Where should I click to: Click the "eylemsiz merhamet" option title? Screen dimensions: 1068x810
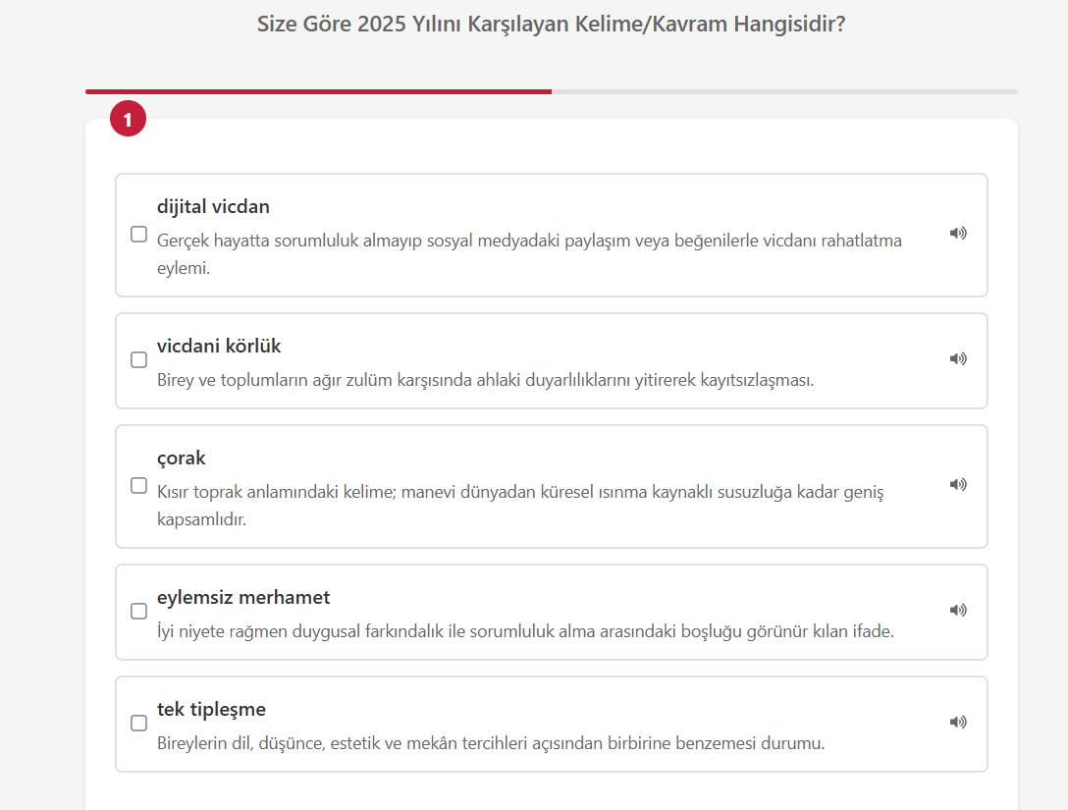[x=243, y=598]
